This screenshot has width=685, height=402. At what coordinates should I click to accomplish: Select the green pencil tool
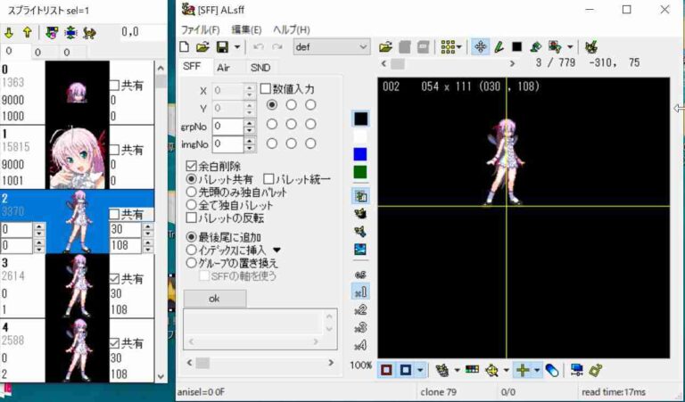[499, 47]
